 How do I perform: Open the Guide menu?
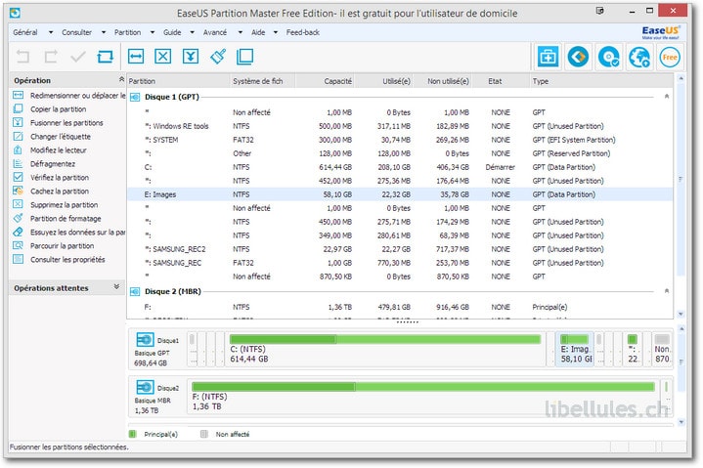[172, 32]
